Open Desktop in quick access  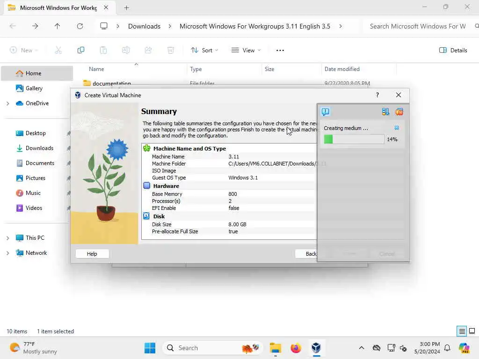(x=36, y=133)
